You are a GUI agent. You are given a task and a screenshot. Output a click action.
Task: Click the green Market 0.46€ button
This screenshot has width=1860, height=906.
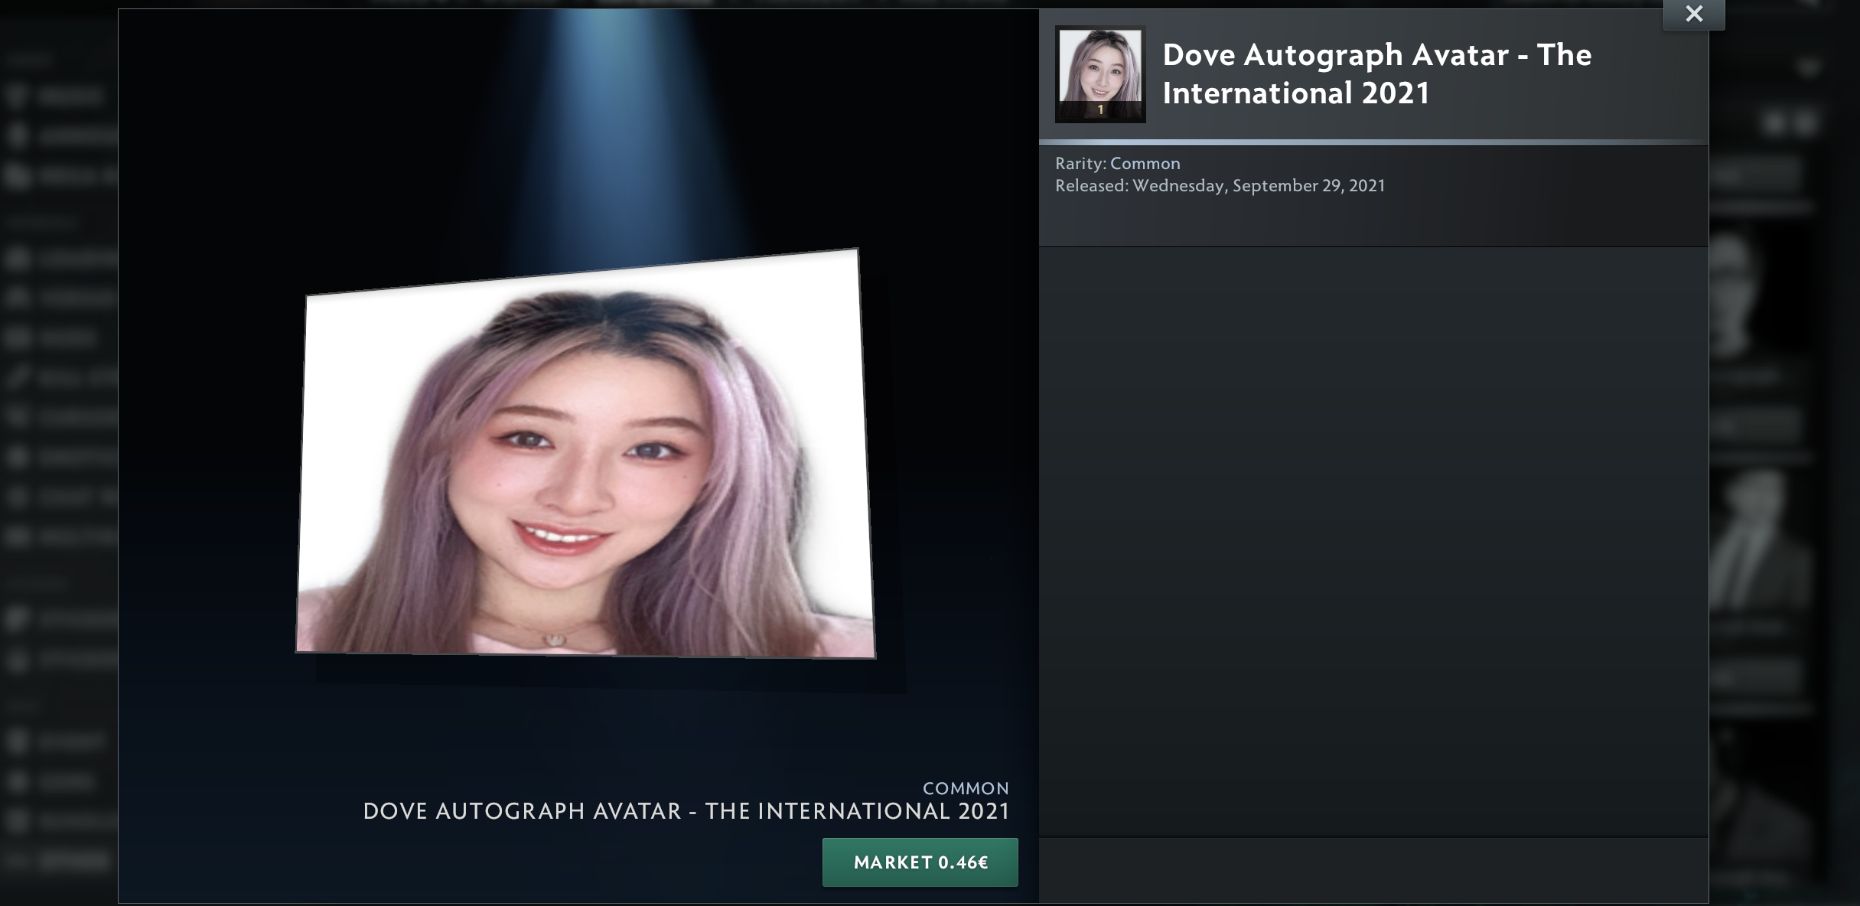(920, 862)
